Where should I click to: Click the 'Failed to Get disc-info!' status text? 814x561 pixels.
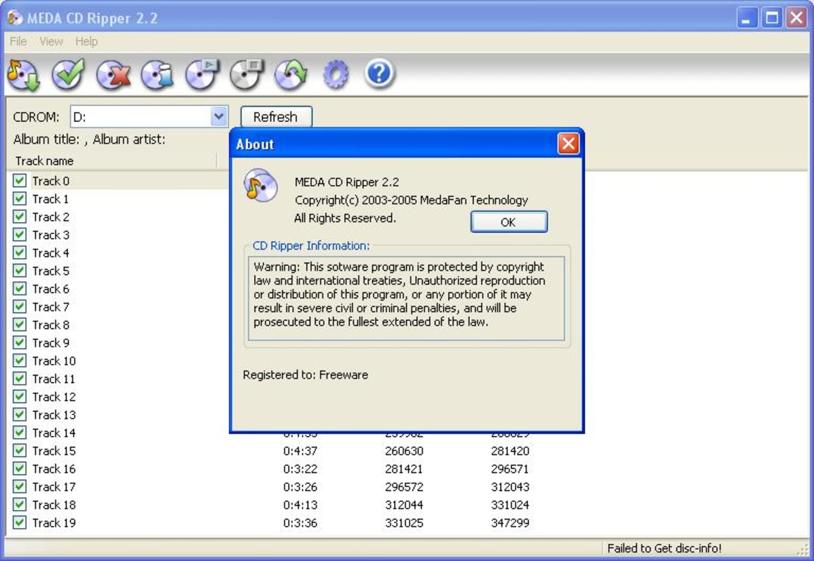664,548
